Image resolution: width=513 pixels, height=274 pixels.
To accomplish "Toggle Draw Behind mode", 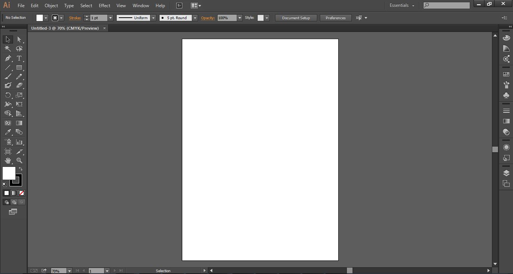I will click(x=14, y=202).
